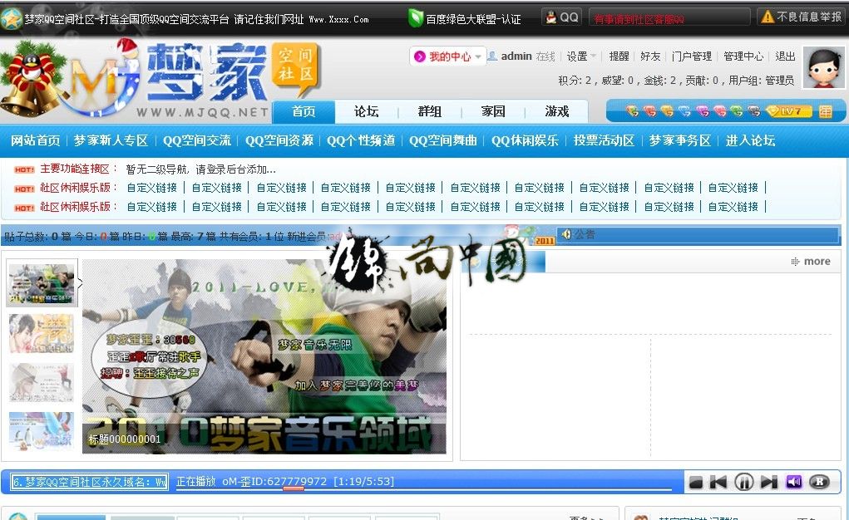Open the grid icon beside LV7
Viewport: 849px width, 520px height.
coord(826,111)
